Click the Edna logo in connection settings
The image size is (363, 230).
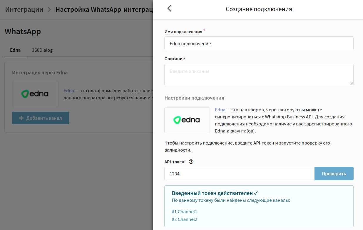[187, 120]
